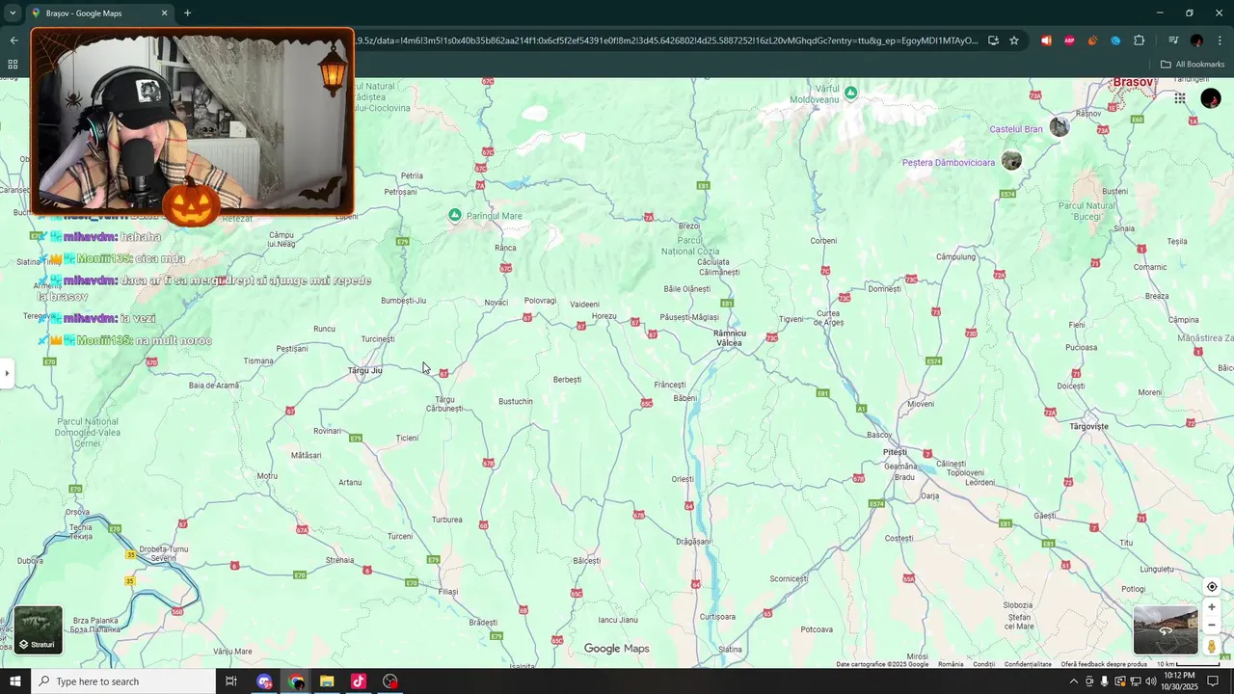The image size is (1234, 694).
Task: Expand the side panel arrow
Action: tap(7, 373)
